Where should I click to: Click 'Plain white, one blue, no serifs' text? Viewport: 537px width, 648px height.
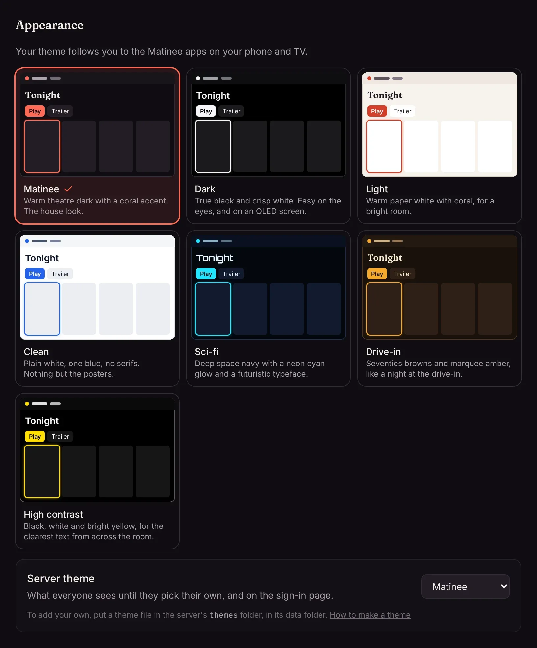(82, 364)
